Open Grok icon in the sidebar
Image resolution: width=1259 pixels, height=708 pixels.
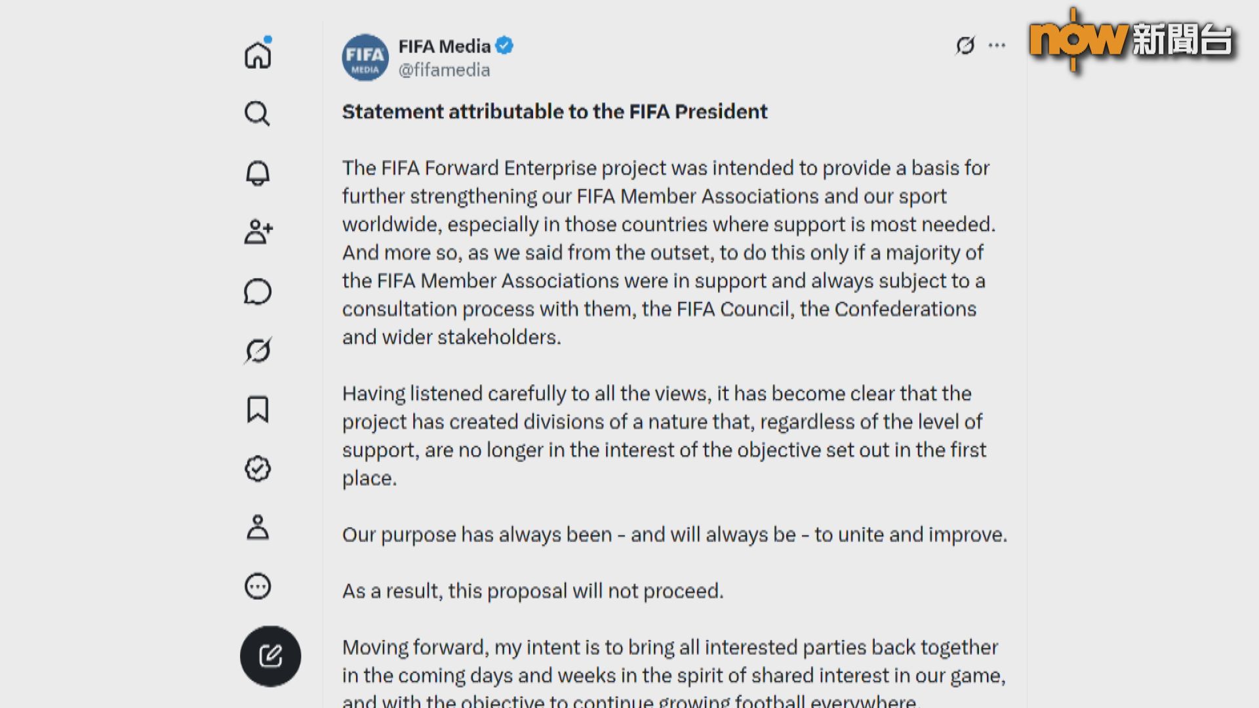[258, 350]
